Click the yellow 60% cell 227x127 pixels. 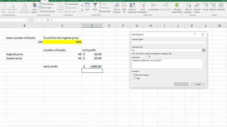tap(62, 42)
